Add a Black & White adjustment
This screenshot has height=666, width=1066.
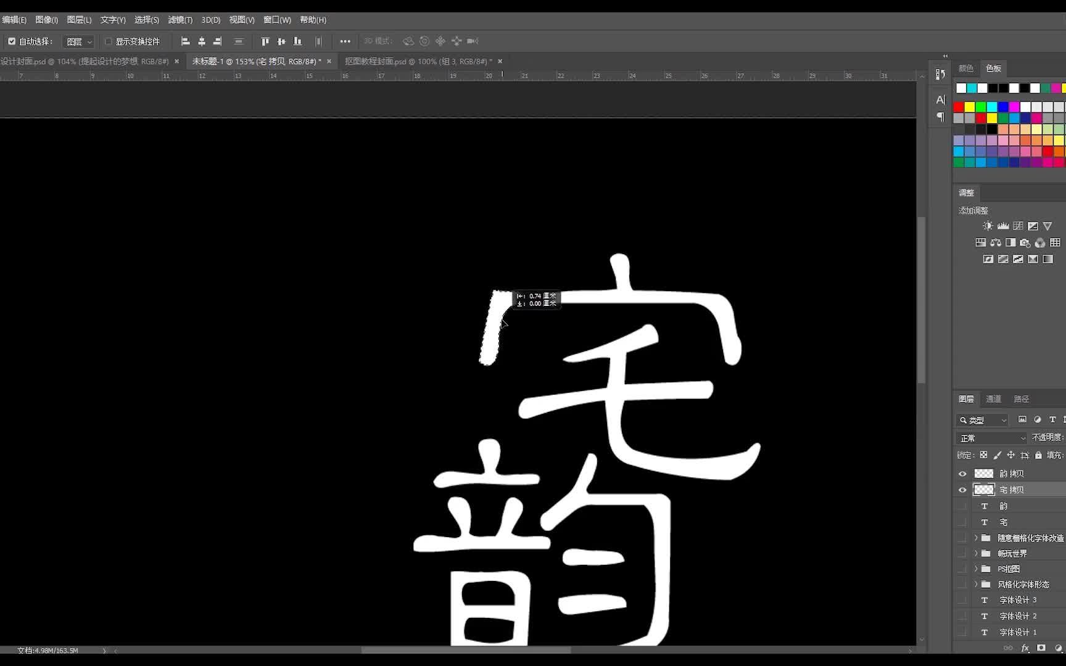(x=1010, y=242)
